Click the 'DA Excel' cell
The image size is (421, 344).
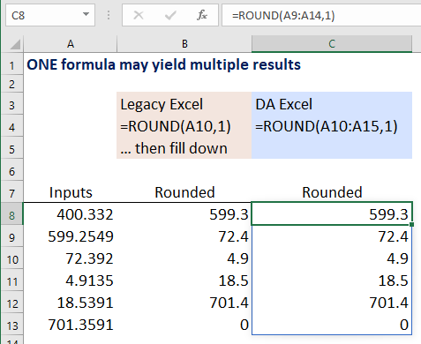coord(332,104)
